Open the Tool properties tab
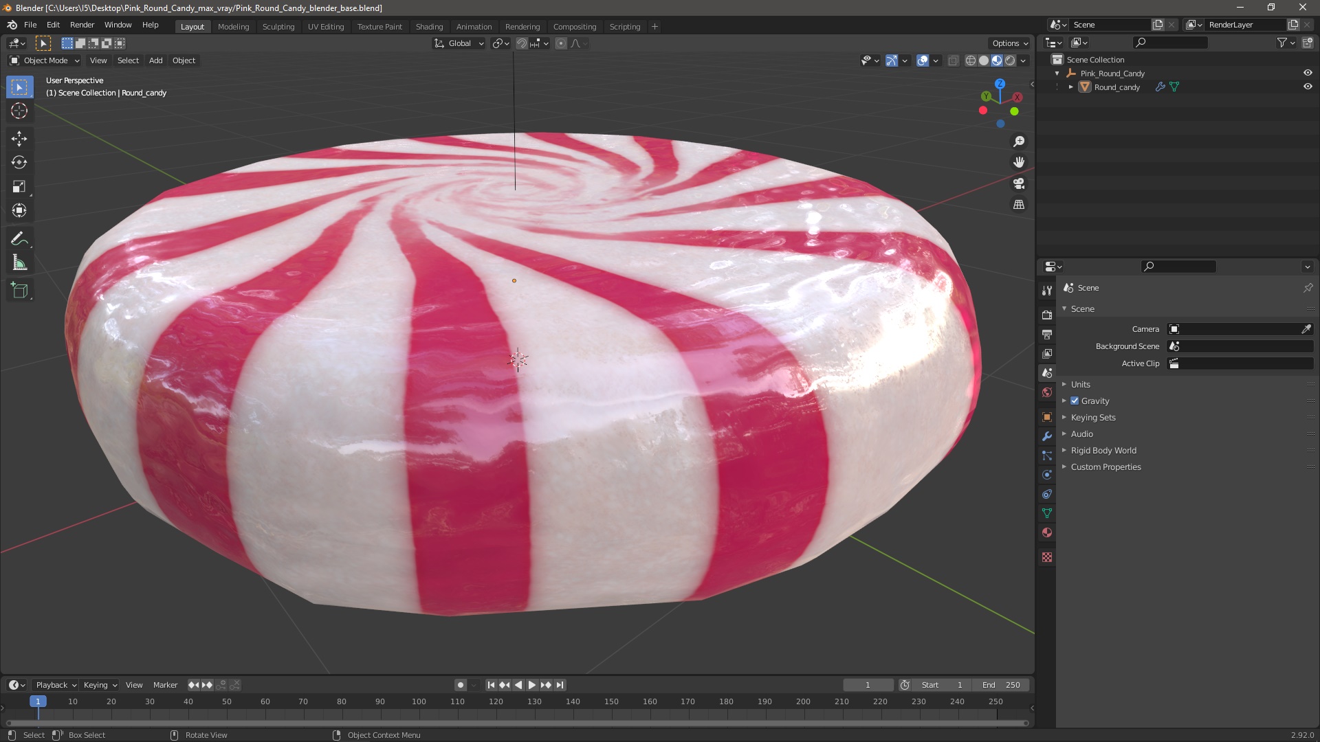 pos(1047,291)
